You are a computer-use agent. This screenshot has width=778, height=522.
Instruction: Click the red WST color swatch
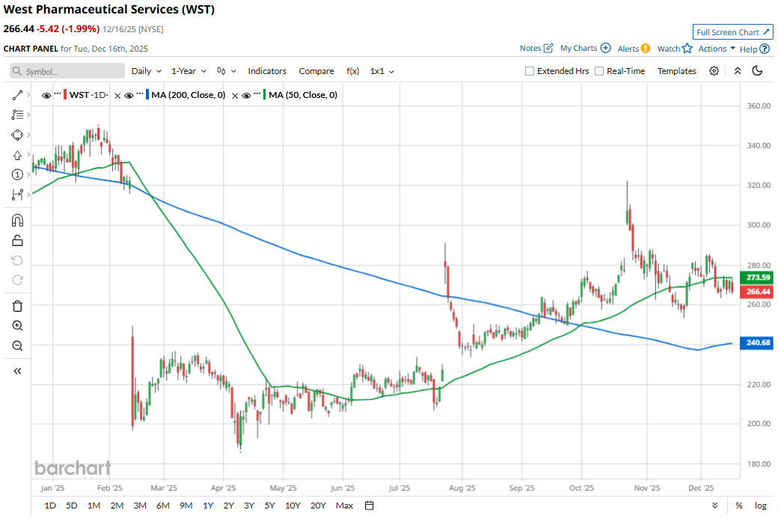coord(65,95)
